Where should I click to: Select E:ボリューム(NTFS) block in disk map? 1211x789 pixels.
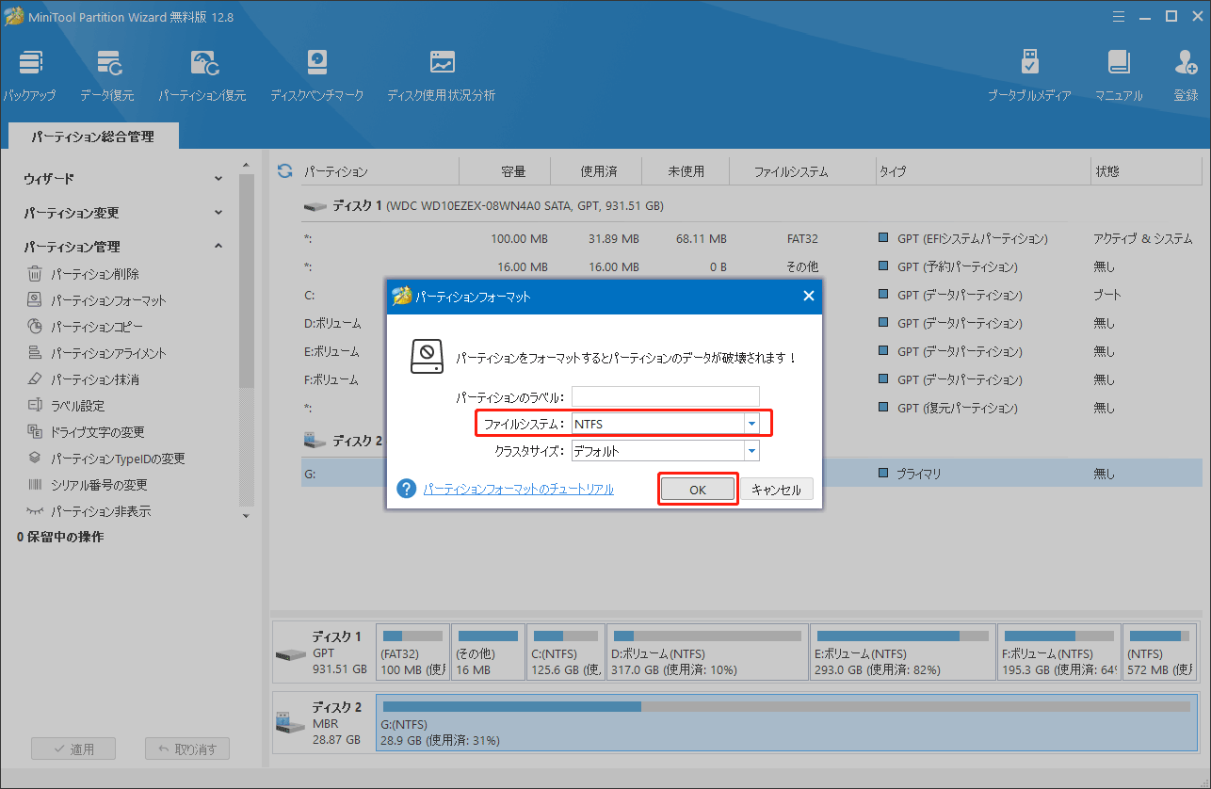902,652
